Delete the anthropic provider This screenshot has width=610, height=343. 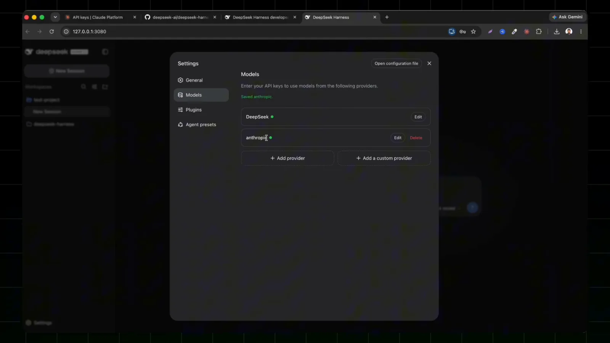pyautogui.click(x=416, y=138)
